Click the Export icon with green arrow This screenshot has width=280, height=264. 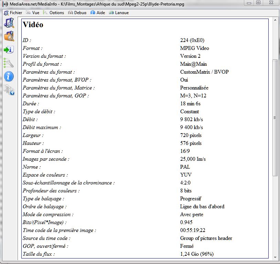(x=9, y=50)
